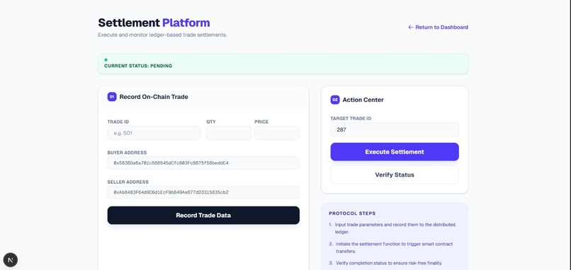Screen dimensions: 571x270
Task: Select the QTY input box
Action: tap(229, 133)
